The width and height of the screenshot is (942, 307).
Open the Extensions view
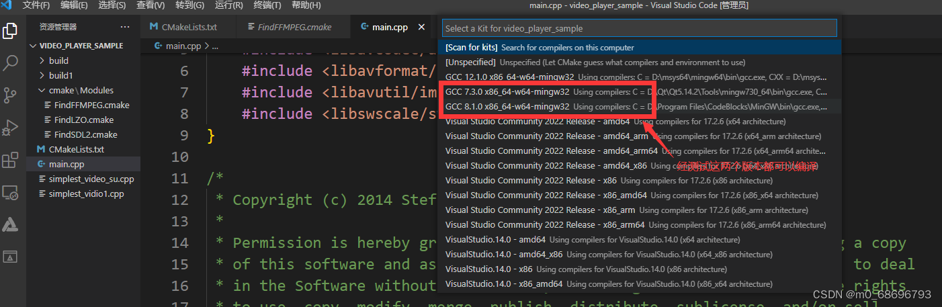(10, 160)
